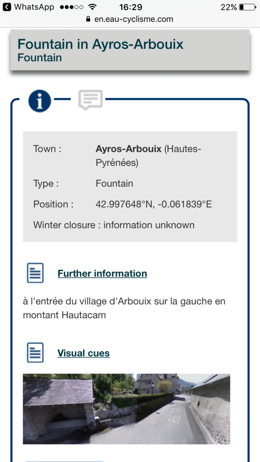Tap the en.eau-cyclisme.com address field
This screenshot has width=260, height=462.
point(133,19)
